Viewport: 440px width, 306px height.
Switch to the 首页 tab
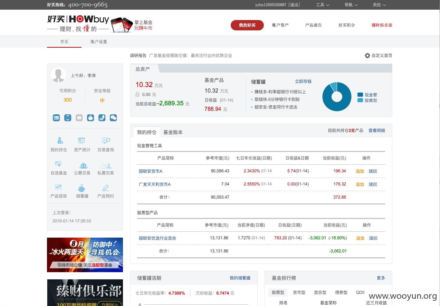[x=64, y=42]
